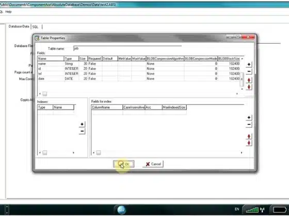289x216 pixels.
Task: Click the Table name input field
Action: click(127, 48)
